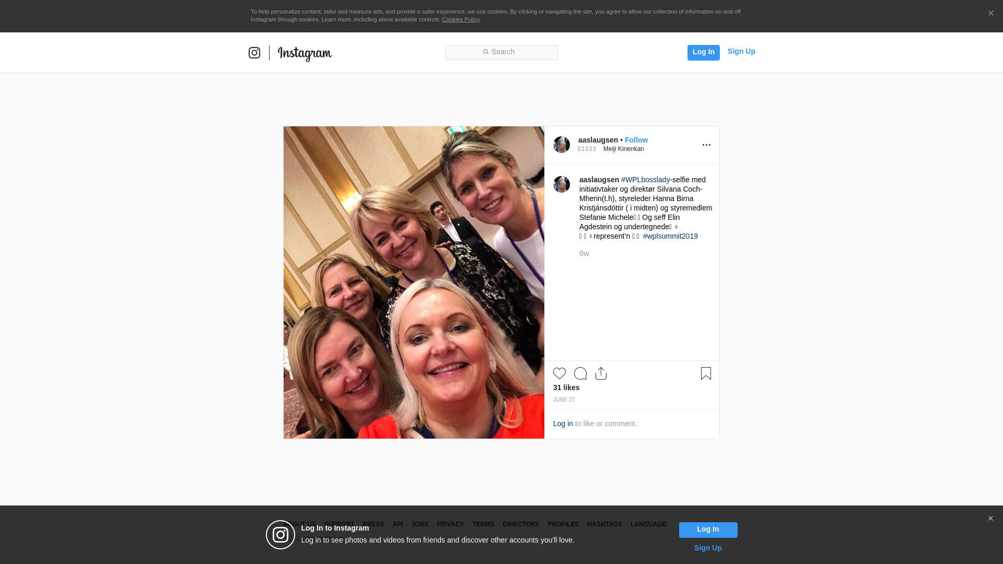1003x564 pixels.
Task: Open the SUPPORT footer link
Action: pyautogui.click(x=339, y=524)
